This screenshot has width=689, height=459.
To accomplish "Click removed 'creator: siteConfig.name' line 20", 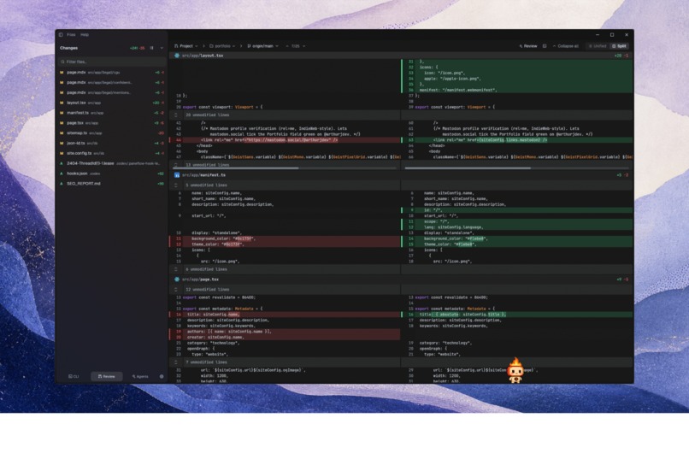I will click(285, 338).
